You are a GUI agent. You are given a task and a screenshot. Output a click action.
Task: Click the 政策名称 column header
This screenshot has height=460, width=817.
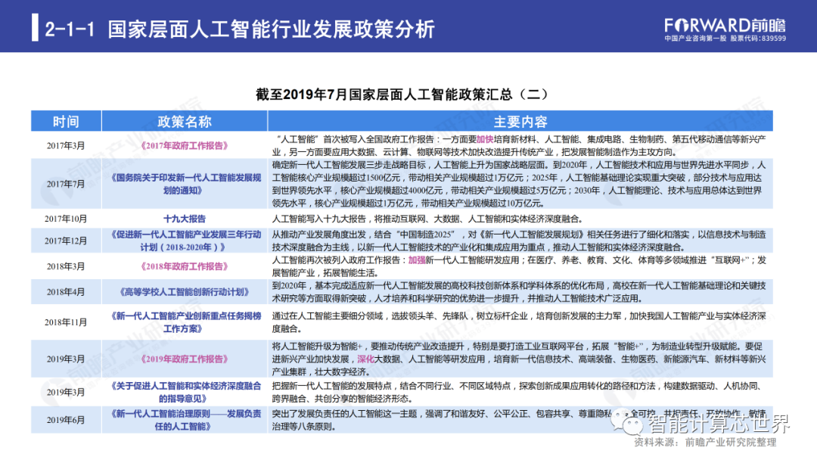pos(185,121)
